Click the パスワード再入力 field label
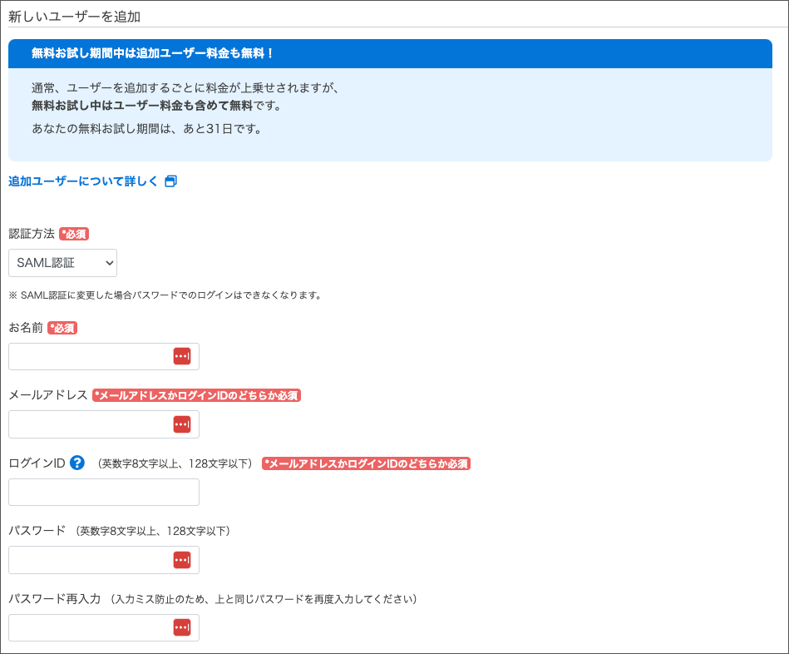 pos(54,598)
